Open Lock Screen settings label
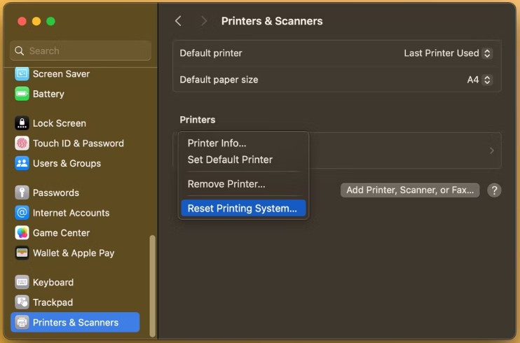Viewport: 520px width, 343px height. pos(60,123)
